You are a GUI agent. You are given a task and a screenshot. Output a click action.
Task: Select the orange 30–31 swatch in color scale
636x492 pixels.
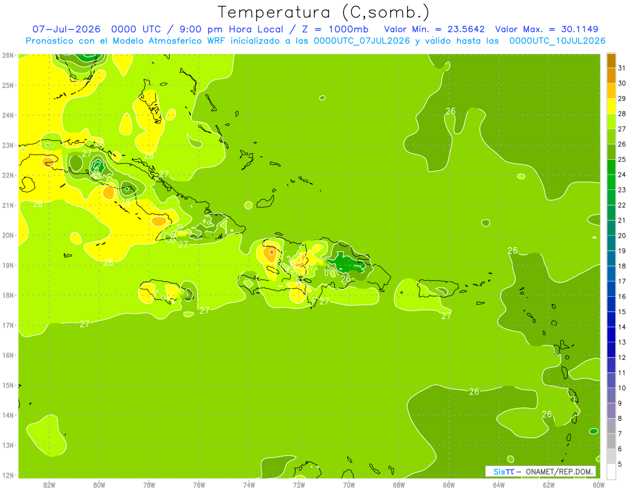coord(611,75)
